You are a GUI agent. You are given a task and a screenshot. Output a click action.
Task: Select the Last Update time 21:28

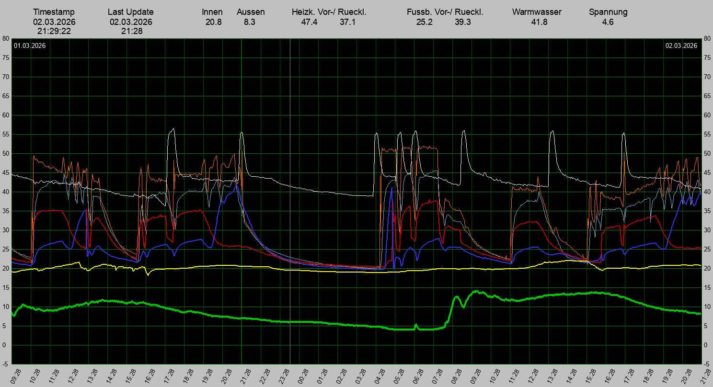(x=131, y=31)
